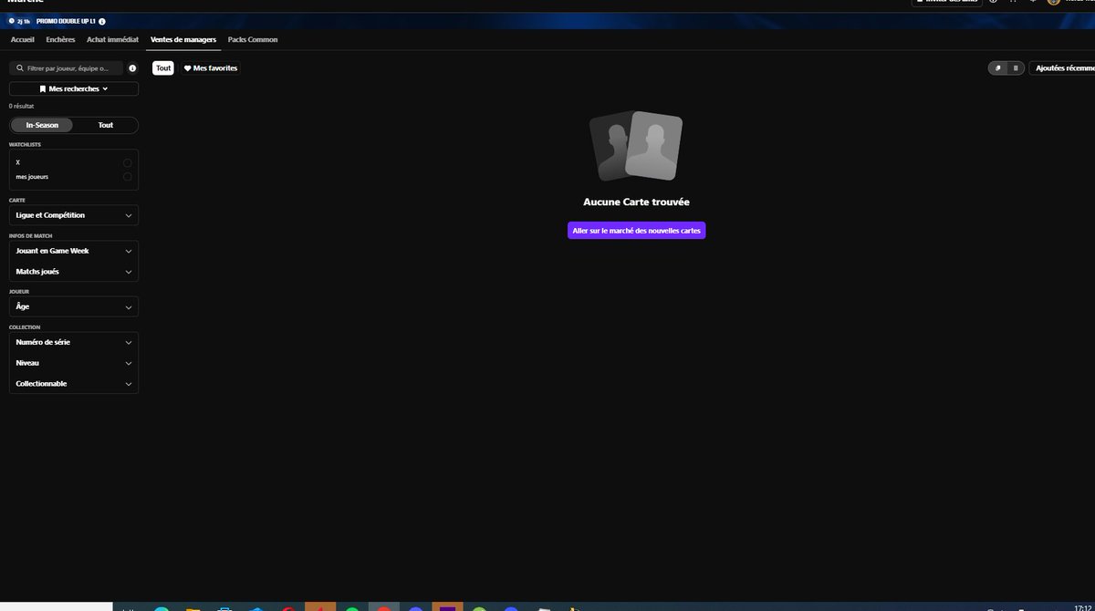Switch to the card grid view
Viewport: 1095px width, 611px height.
pyautogui.click(x=998, y=68)
